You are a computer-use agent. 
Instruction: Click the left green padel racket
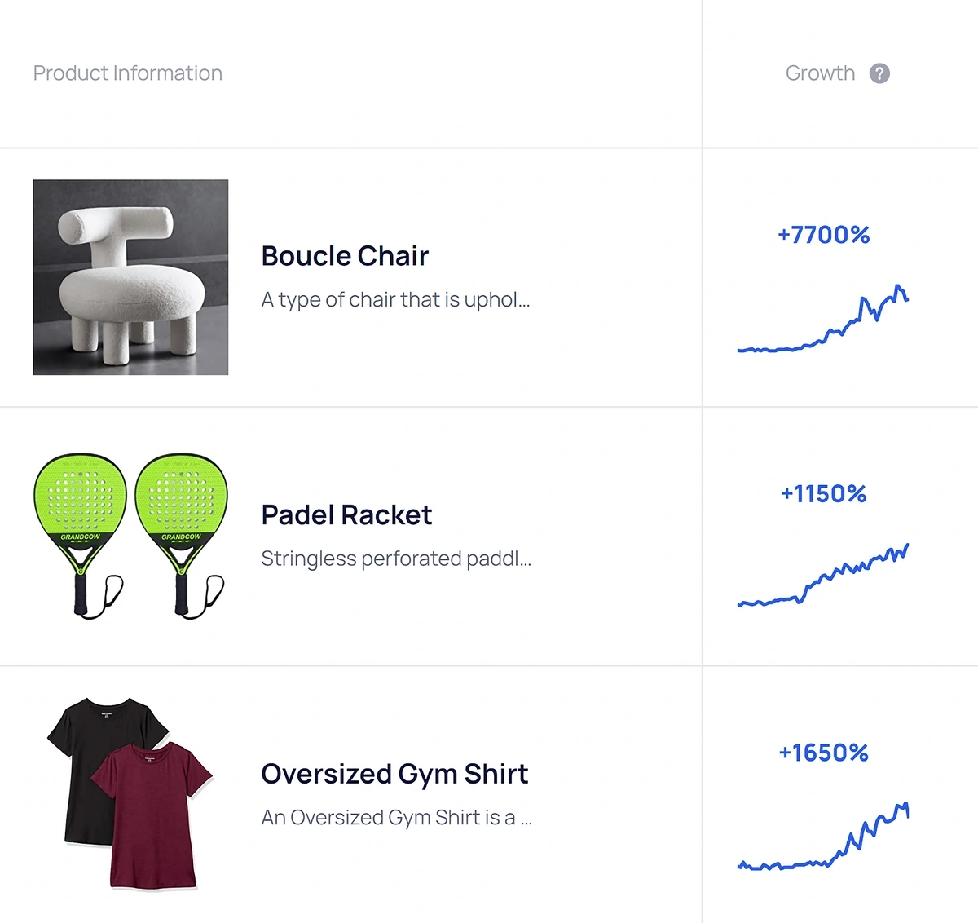pos(80,536)
